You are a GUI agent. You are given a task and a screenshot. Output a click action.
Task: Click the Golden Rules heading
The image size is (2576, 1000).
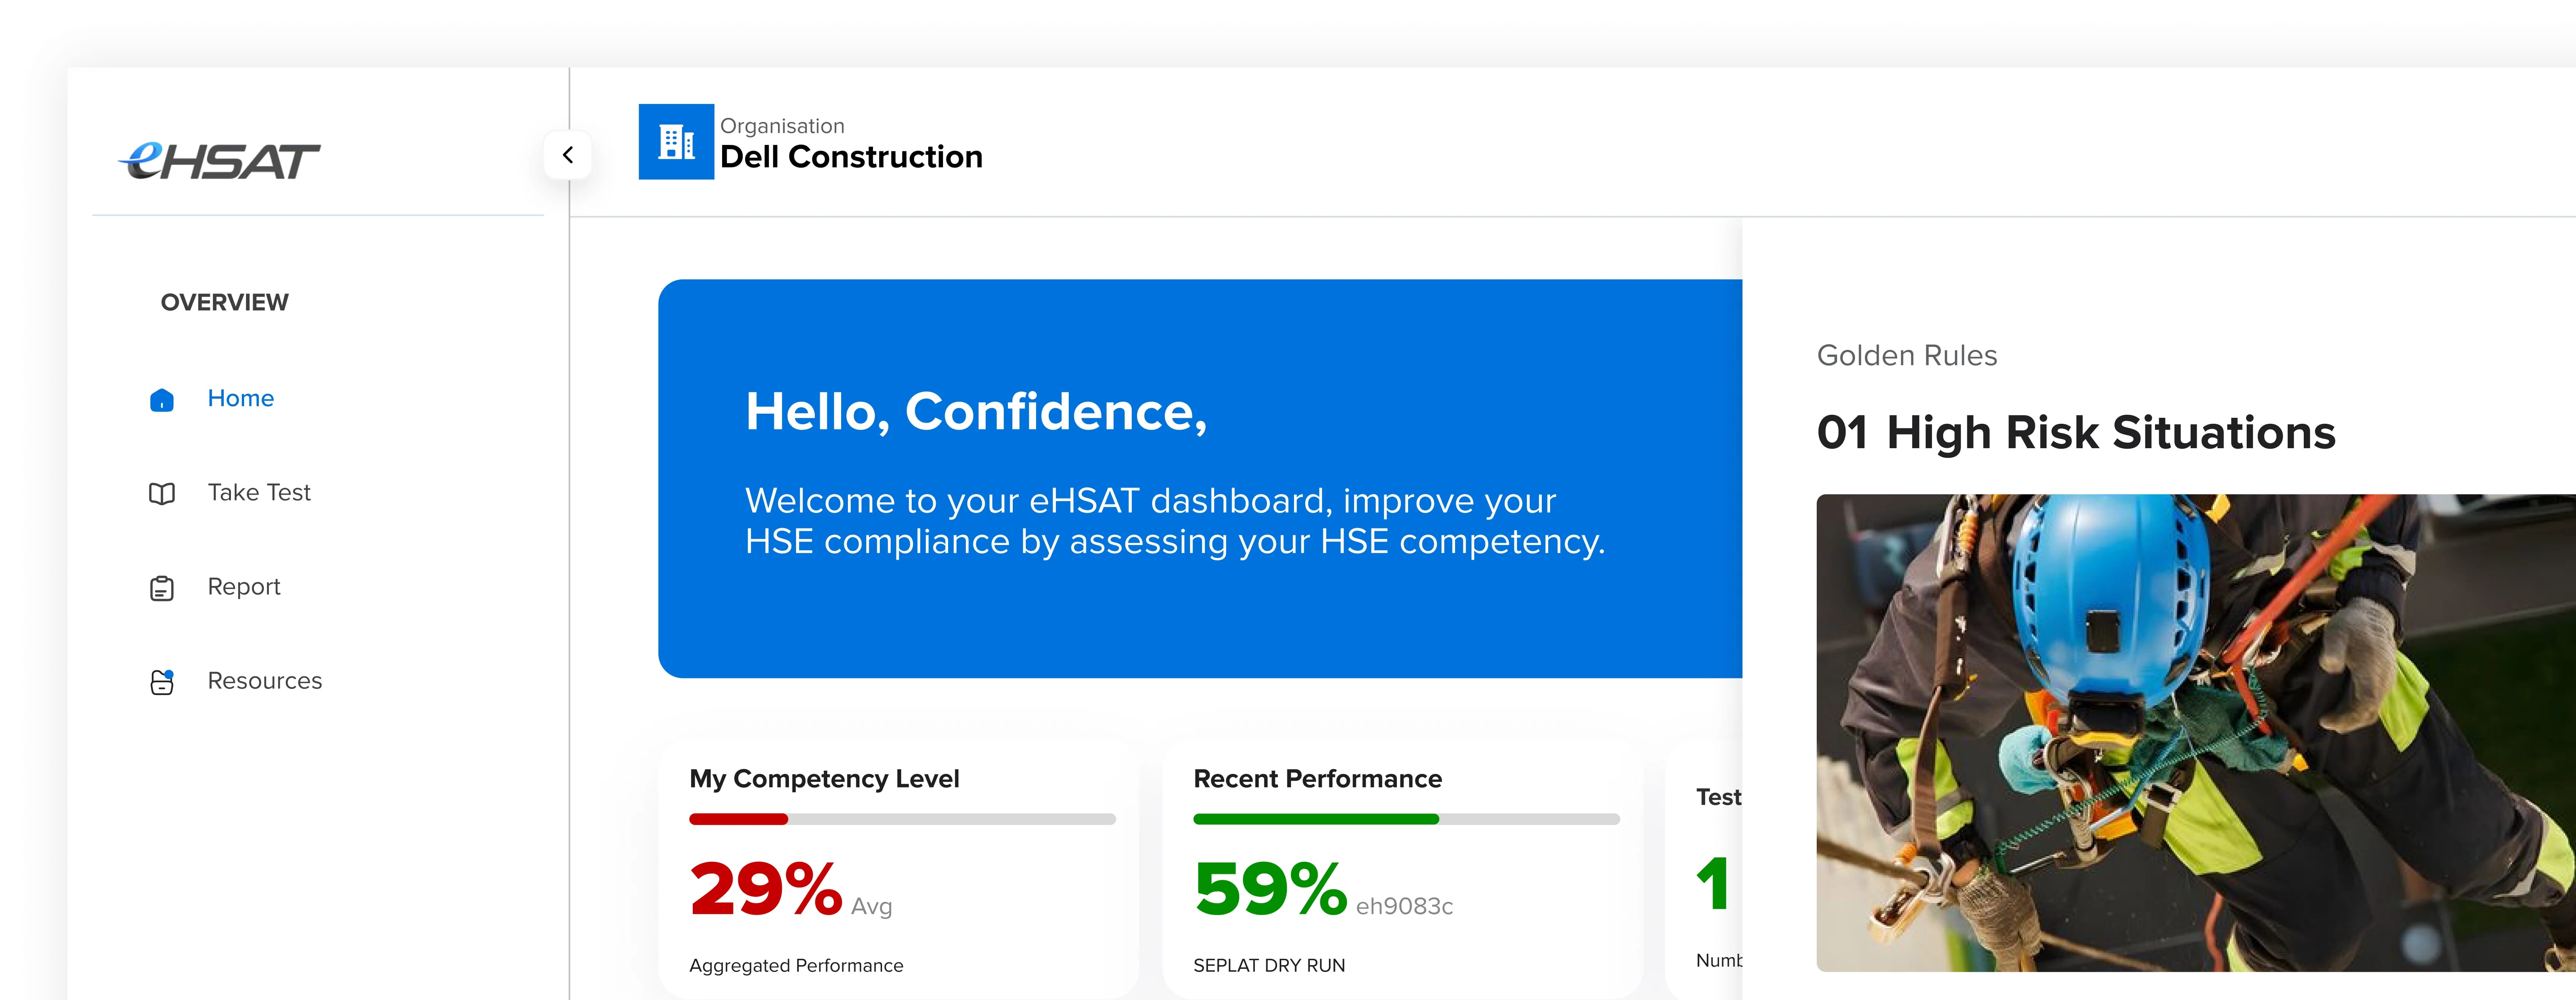(x=1906, y=355)
